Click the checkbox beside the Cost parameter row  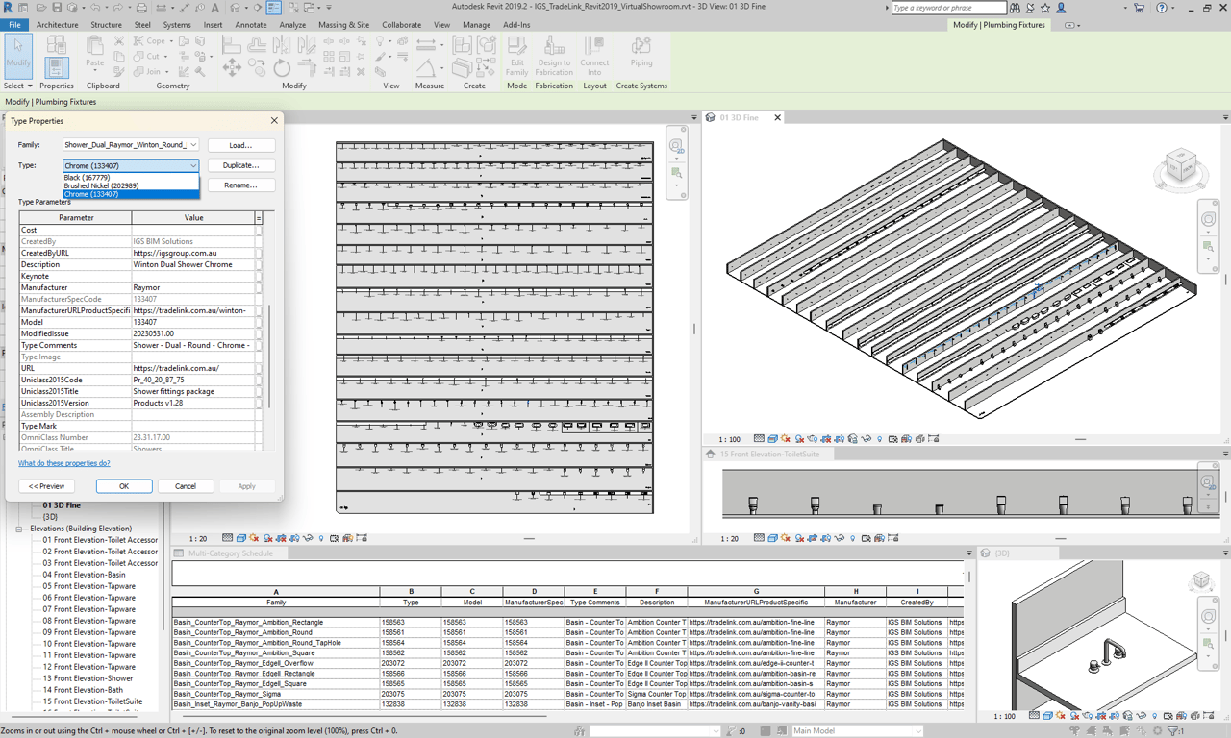pos(259,230)
